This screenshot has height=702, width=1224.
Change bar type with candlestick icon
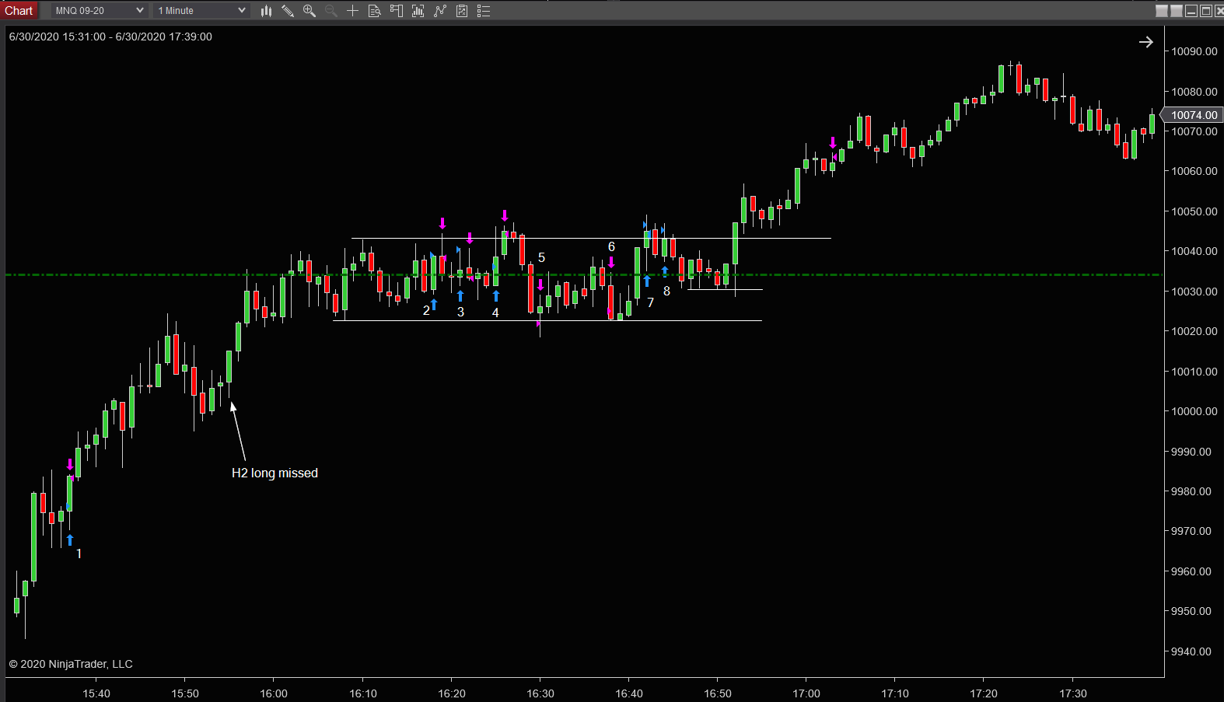pyautogui.click(x=266, y=10)
